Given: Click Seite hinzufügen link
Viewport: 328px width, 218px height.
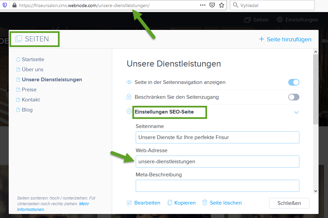Looking at the screenshot, I should point(285,39).
